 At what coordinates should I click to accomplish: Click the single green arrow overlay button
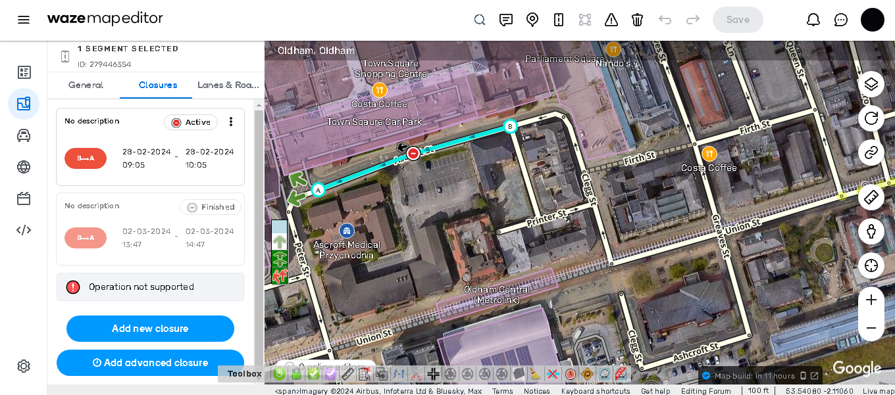click(x=279, y=241)
